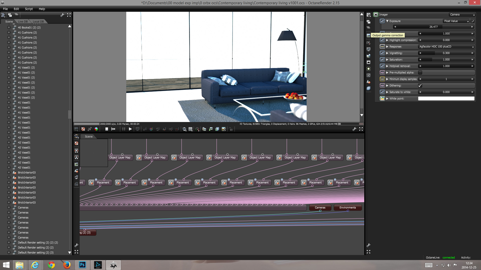The height and width of the screenshot is (270, 481).
Task: Switch to the Live DB tab
Action: coord(23,21)
